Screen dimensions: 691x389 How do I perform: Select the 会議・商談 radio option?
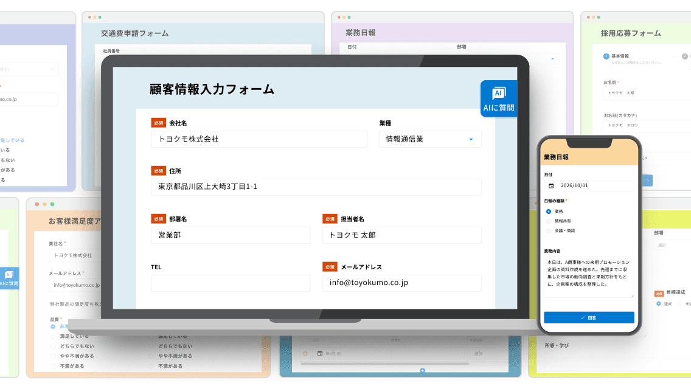(x=549, y=231)
